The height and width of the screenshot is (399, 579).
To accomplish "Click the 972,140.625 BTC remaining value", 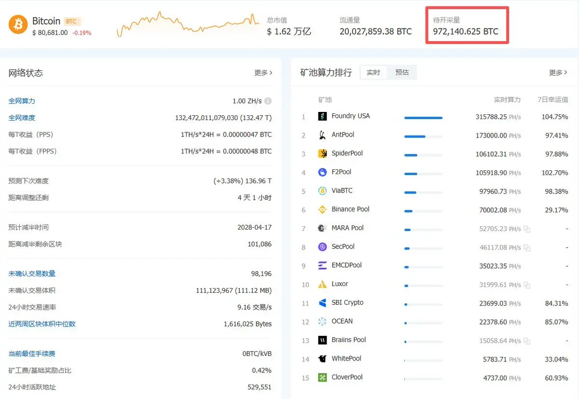I will pos(466,32).
